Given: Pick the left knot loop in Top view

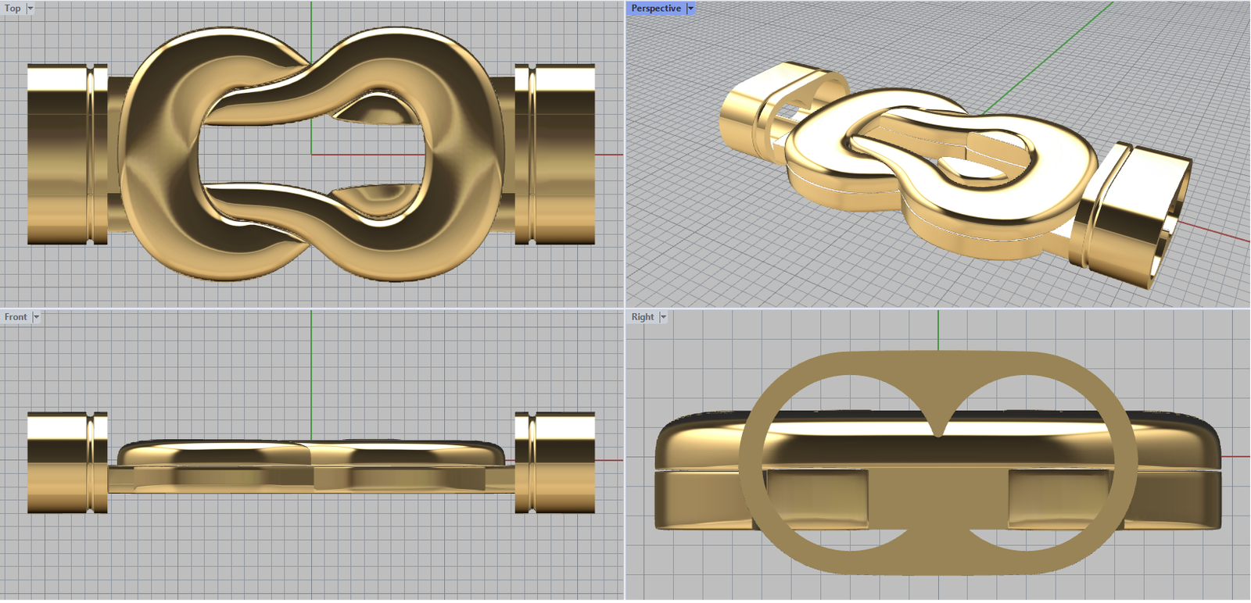Looking at the screenshot, I should point(156,155).
